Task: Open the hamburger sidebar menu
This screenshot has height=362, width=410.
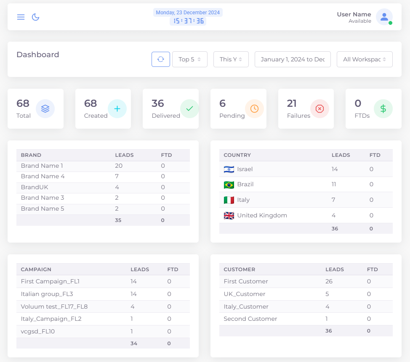Action: [x=21, y=17]
